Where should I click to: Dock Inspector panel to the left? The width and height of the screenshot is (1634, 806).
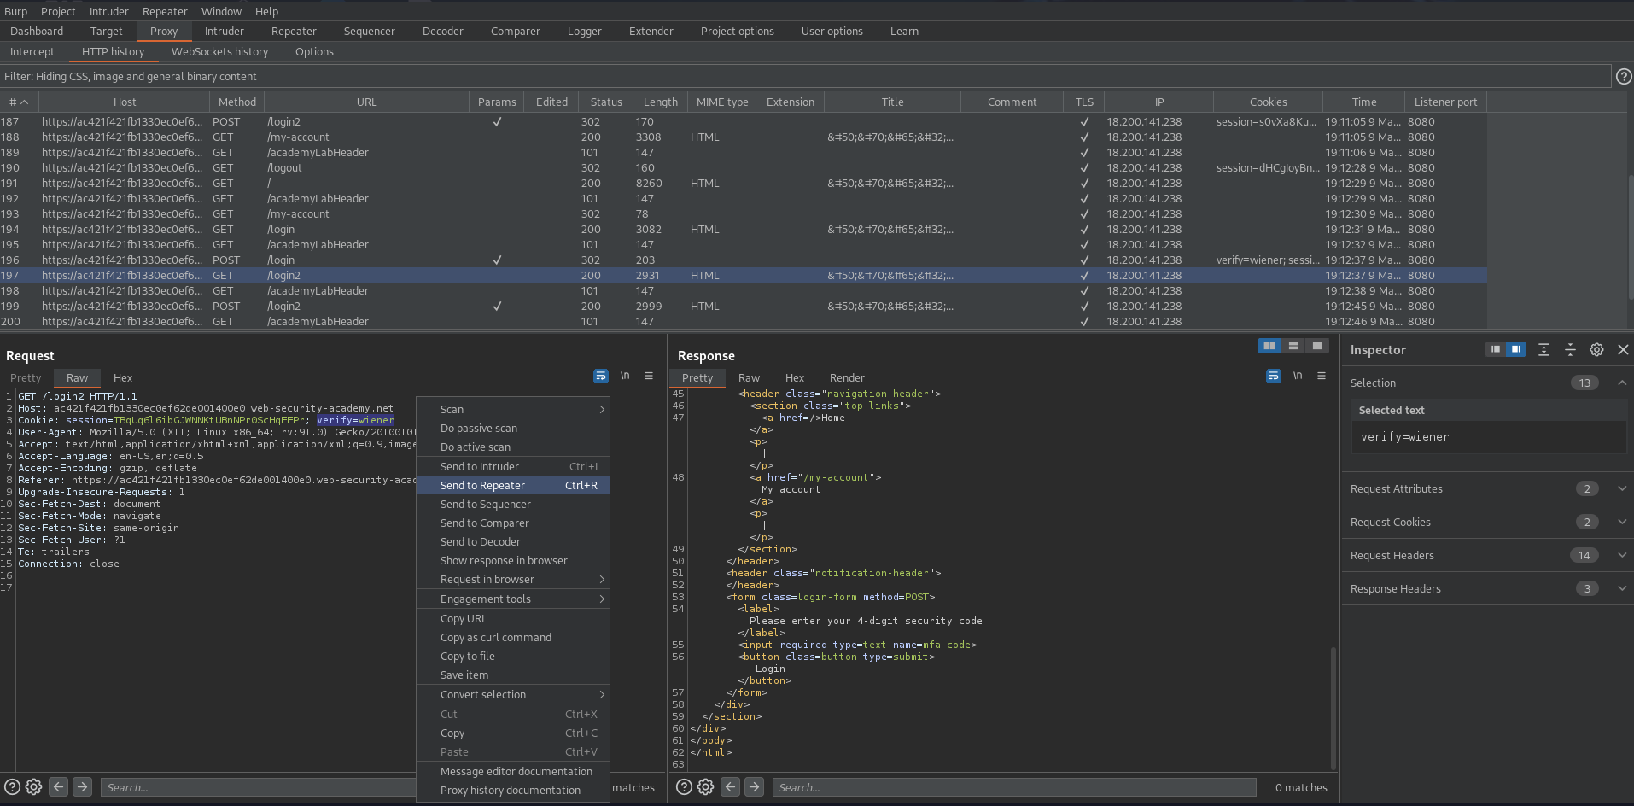point(1495,349)
